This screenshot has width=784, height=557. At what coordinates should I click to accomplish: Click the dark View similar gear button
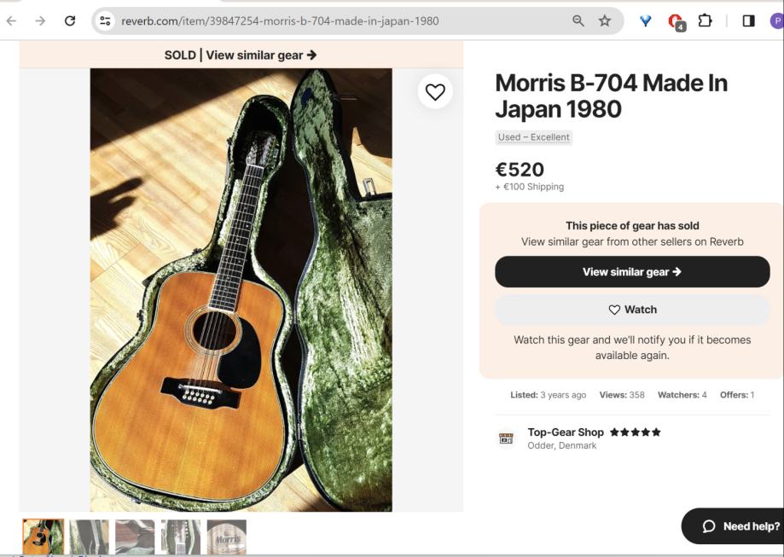(632, 272)
